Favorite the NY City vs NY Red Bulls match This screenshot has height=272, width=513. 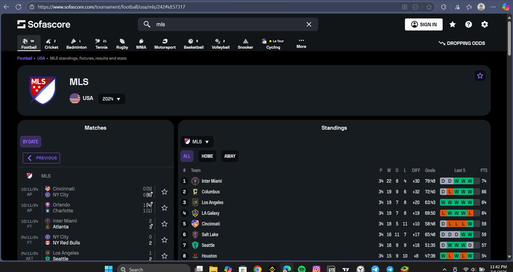coord(165,240)
